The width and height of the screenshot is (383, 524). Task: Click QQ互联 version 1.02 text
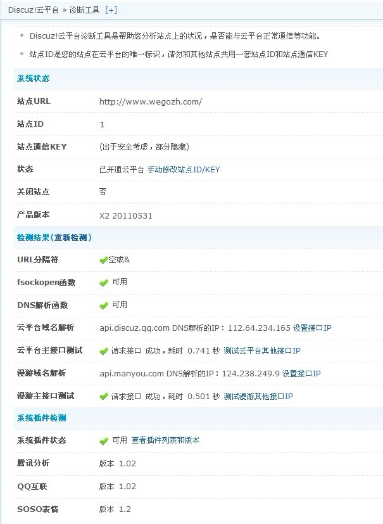click(118, 486)
